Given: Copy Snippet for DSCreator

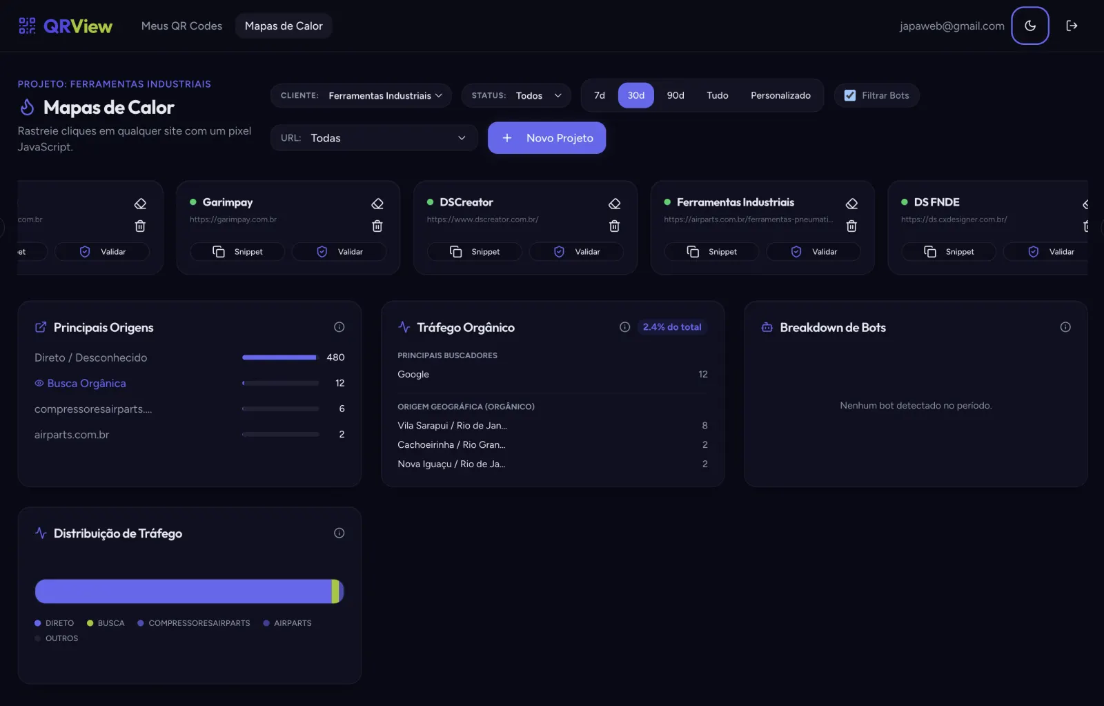Looking at the screenshot, I should click(475, 252).
